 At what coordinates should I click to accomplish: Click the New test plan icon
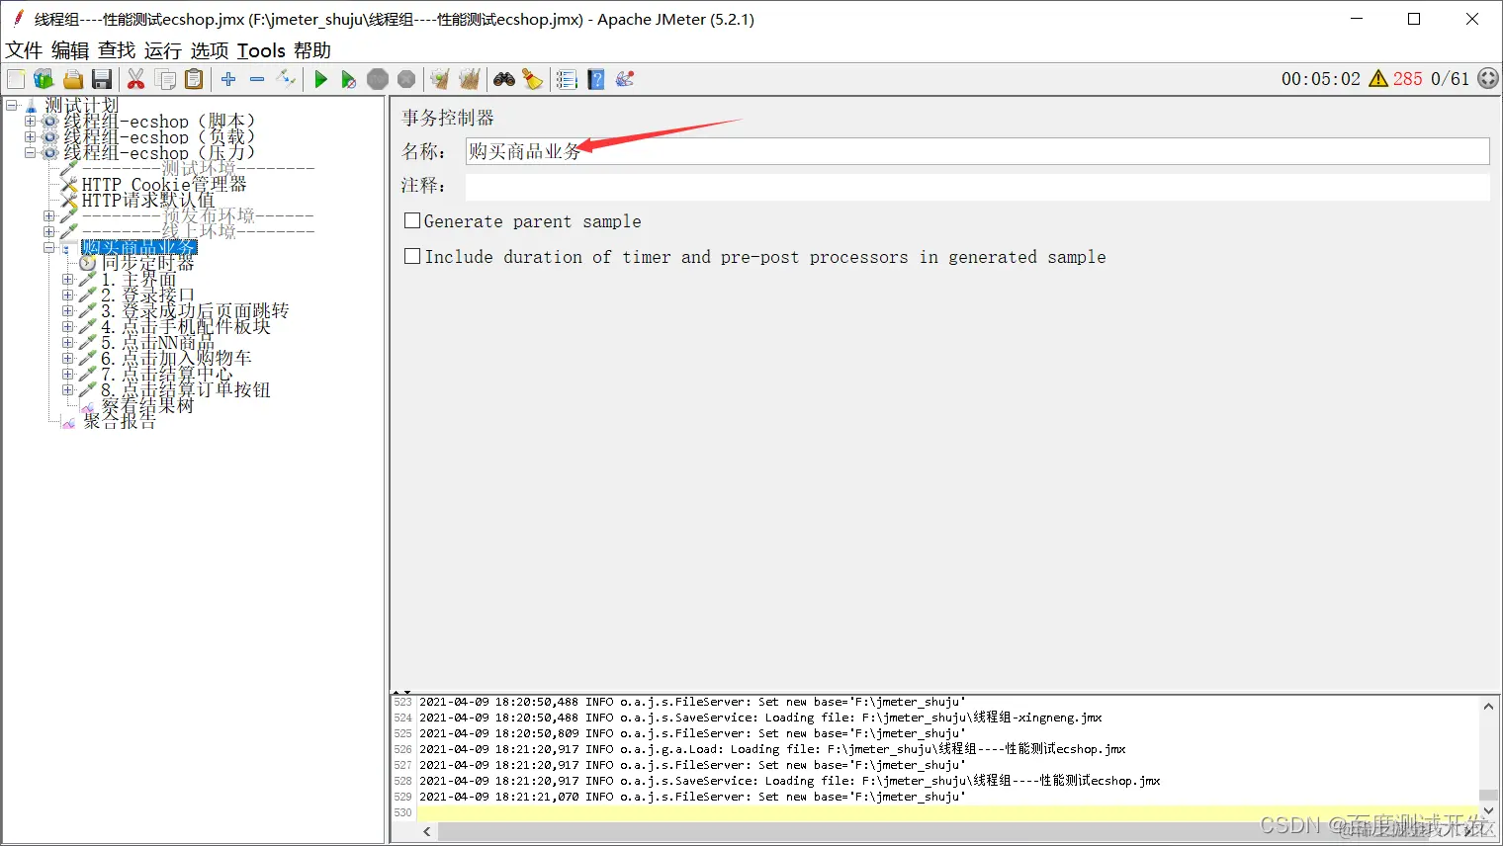[16, 79]
